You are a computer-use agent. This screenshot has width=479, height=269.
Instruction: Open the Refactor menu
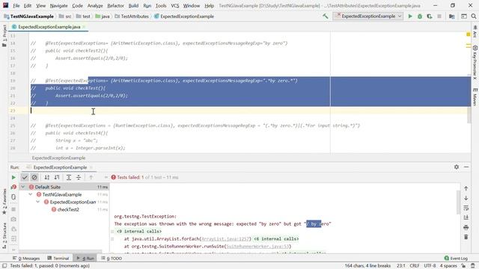pyautogui.click(x=115, y=5)
